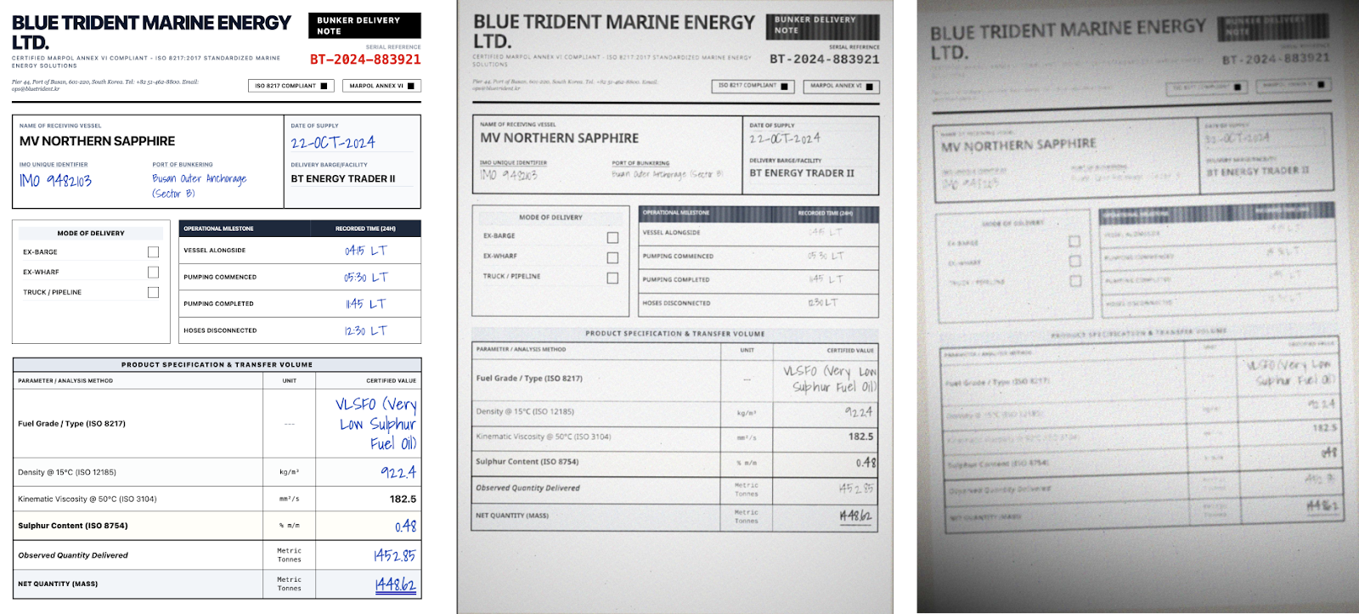Click ISO 8217 COMPLIANT box in the gray scanned copy
Image resolution: width=1359 pixels, height=614 pixels.
(x=753, y=86)
